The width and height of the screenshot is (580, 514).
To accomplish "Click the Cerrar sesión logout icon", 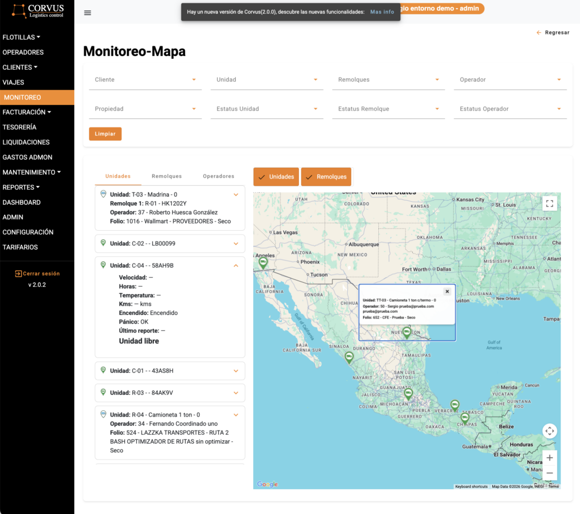I will pyautogui.click(x=18, y=274).
